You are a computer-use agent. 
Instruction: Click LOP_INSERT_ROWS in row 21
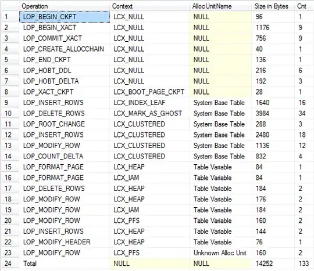(x=65, y=232)
